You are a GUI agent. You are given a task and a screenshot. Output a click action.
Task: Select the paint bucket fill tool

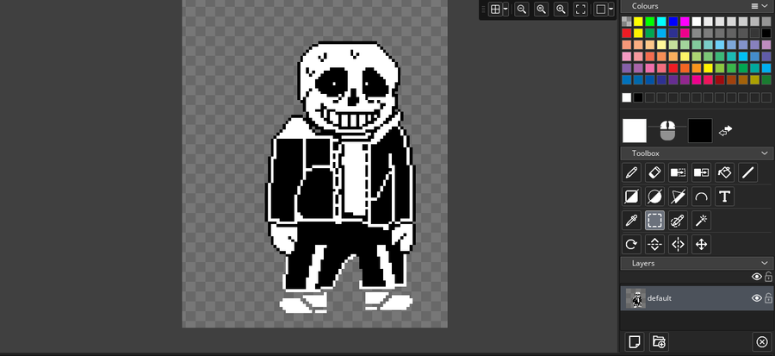[724, 172]
